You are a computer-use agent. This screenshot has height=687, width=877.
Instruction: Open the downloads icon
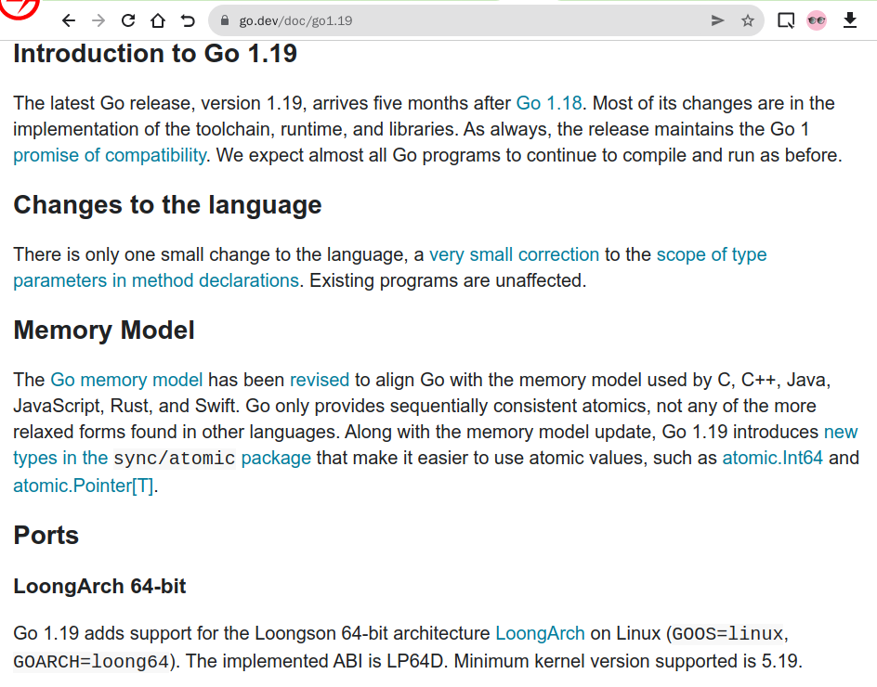point(849,20)
